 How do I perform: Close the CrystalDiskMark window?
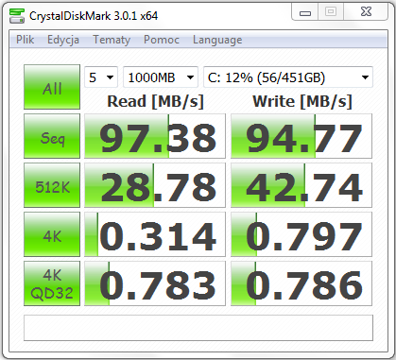pyautogui.click(x=366, y=12)
